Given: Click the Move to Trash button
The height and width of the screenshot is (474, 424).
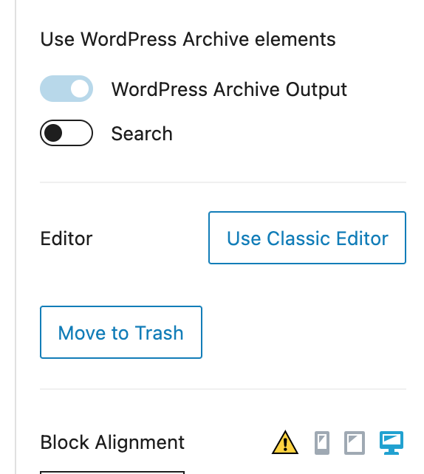Looking at the screenshot, I should point(121,332).
